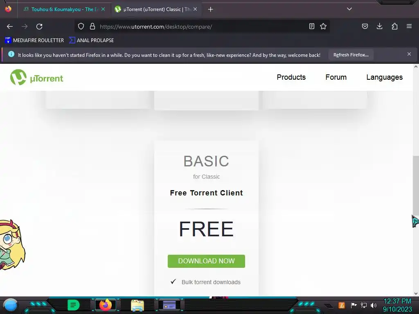Open the purple window app on taskbar
This screenshot has width=419, height=314.
pyautogui.click(x=169, y=305)
